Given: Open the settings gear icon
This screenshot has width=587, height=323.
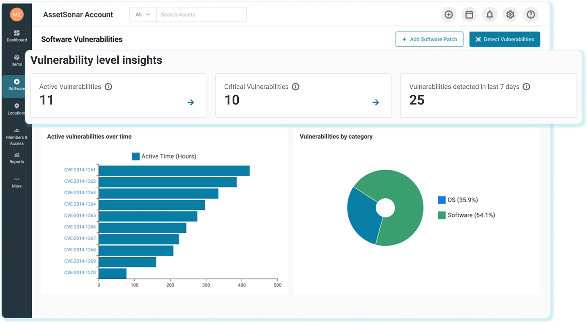Looking at the screenshot, I should [510, 15].
